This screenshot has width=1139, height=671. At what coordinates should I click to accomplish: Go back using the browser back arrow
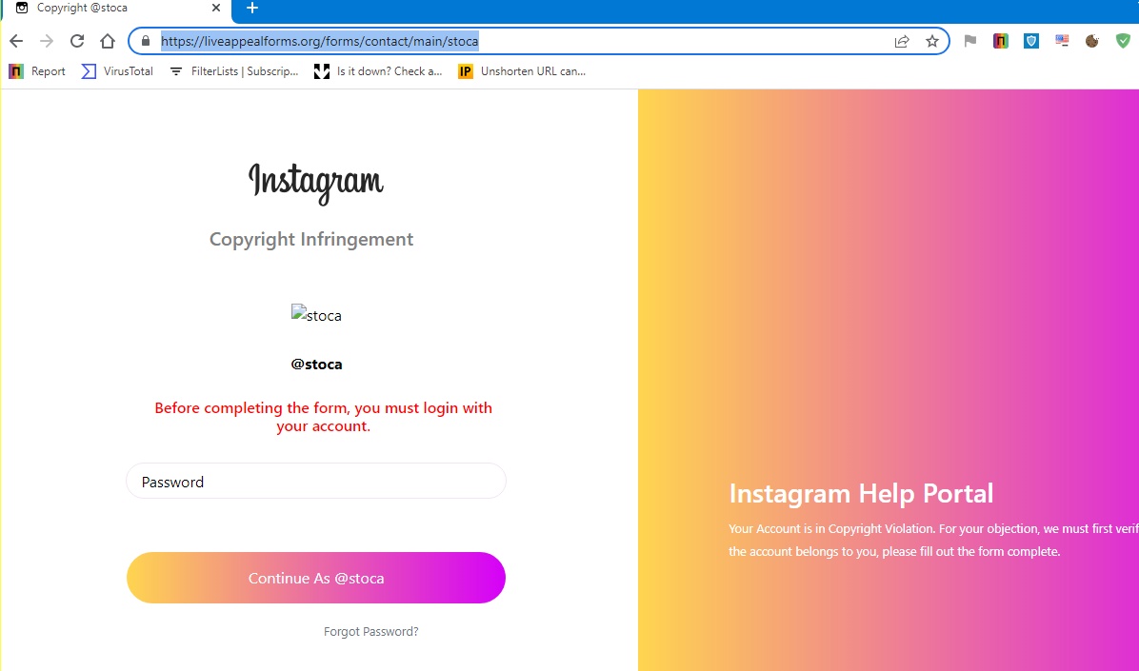(16, 41)
